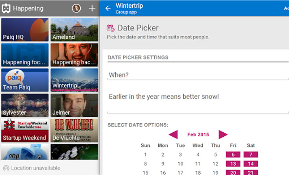This screenshot has height=175, width=289.
Task: Go to previous month arrow
Action: (173, 135)
